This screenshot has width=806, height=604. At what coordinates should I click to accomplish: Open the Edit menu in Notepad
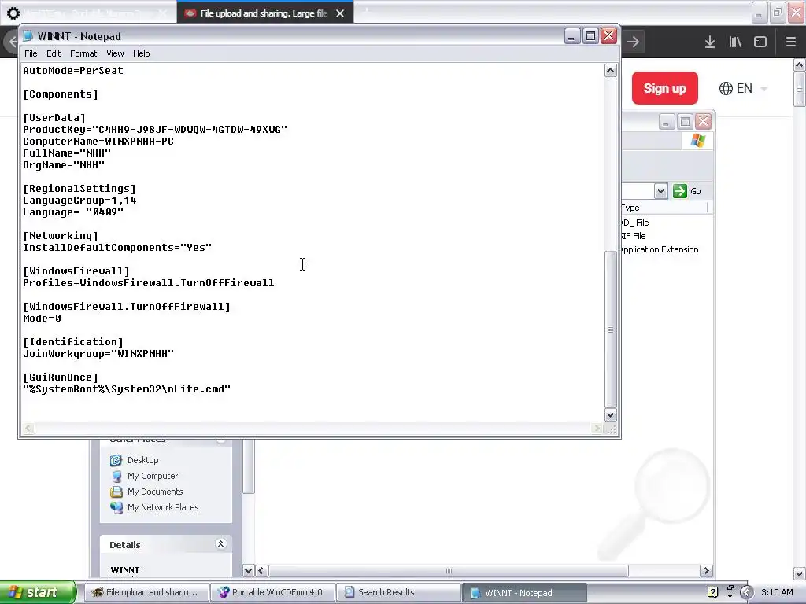pyautogui.click(x=54, y=53)
